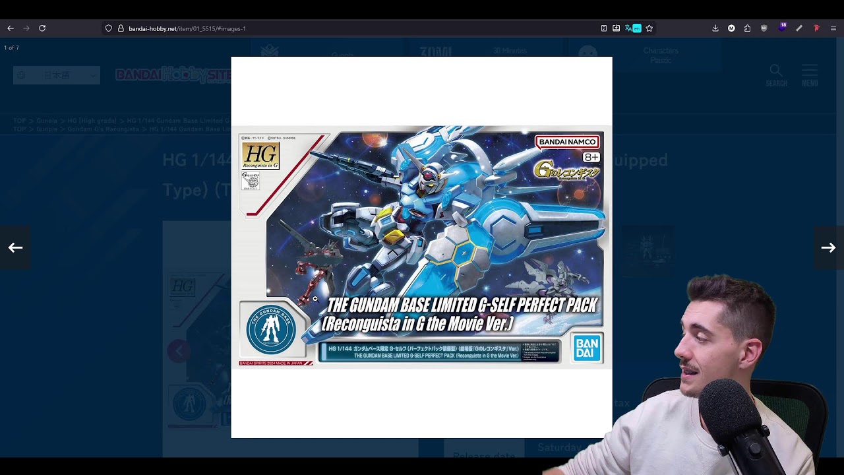
Task: Open the page translation icon
Action: (628, 28)
